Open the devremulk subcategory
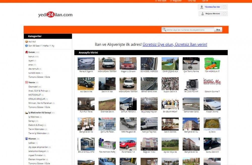252x165 pixels. (x=34, y=69)
